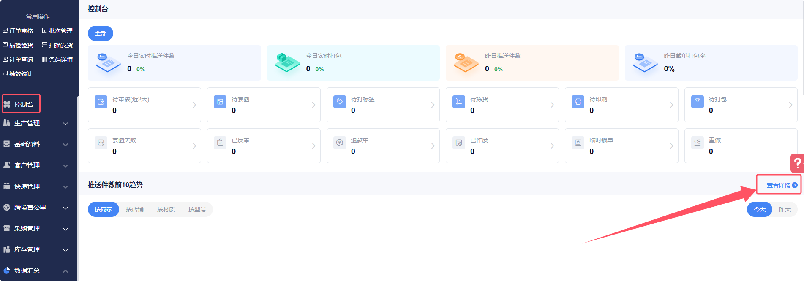Viewport: 804px width, 281px height.
Task: Open 待审核(近2天) card arrow
Action: click(x=194, y=105)
